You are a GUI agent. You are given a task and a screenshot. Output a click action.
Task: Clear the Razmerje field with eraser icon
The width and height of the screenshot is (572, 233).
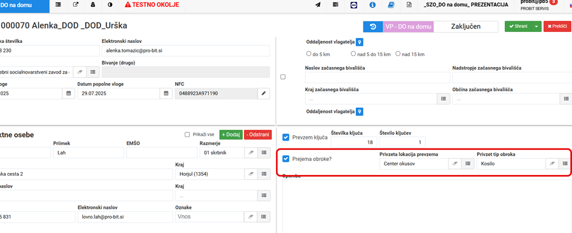coord(251,153)
